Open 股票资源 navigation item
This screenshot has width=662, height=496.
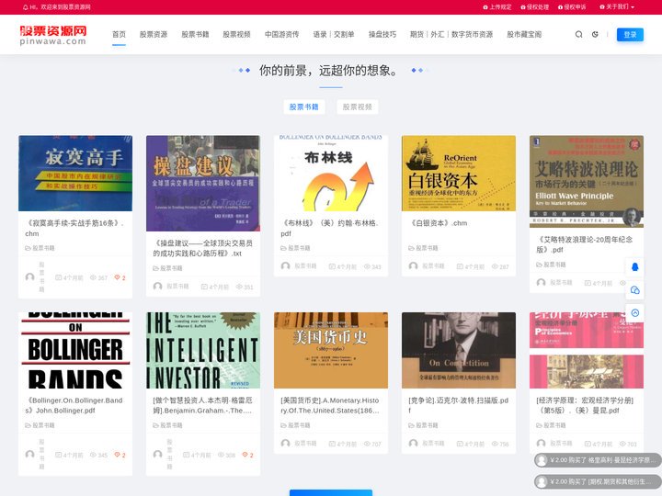[x=154, y=34]
